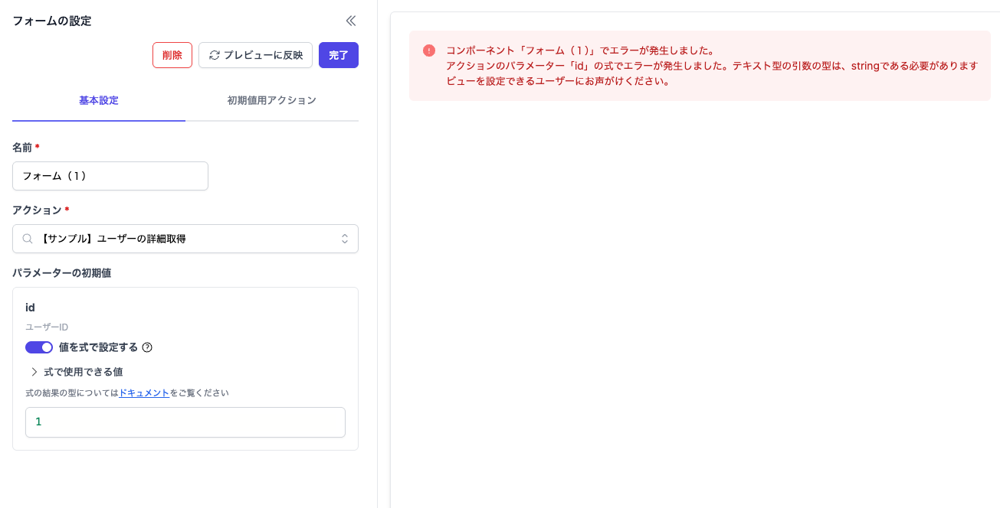Click the パラメーターの初期値 section label

click(61, 272)
